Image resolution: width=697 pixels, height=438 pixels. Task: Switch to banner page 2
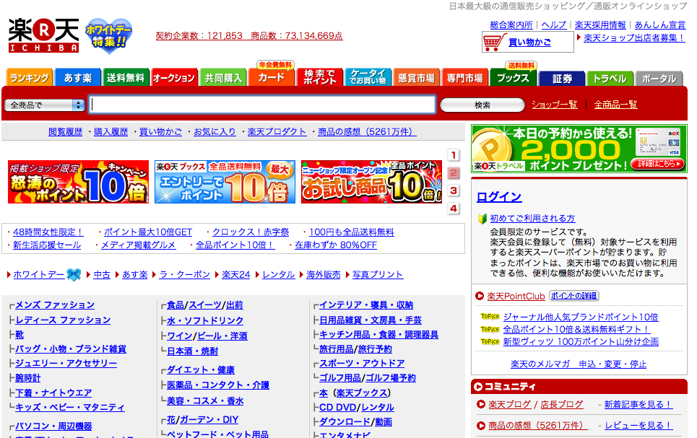tap(454, 173)
